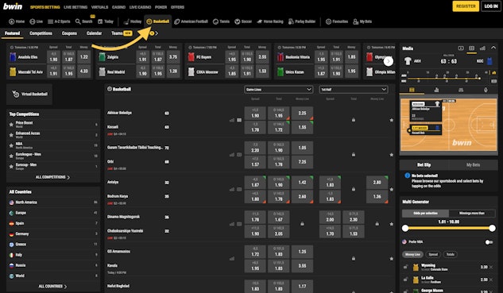Open Virtual Basketball
Screen dimensions: 503x293
(x=29, y=94)
